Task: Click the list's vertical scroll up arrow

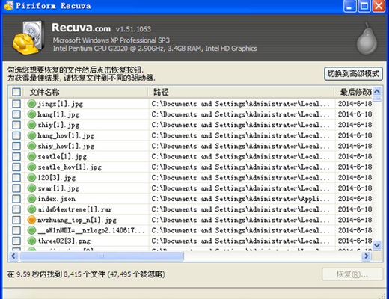Action: click(377, 91)
